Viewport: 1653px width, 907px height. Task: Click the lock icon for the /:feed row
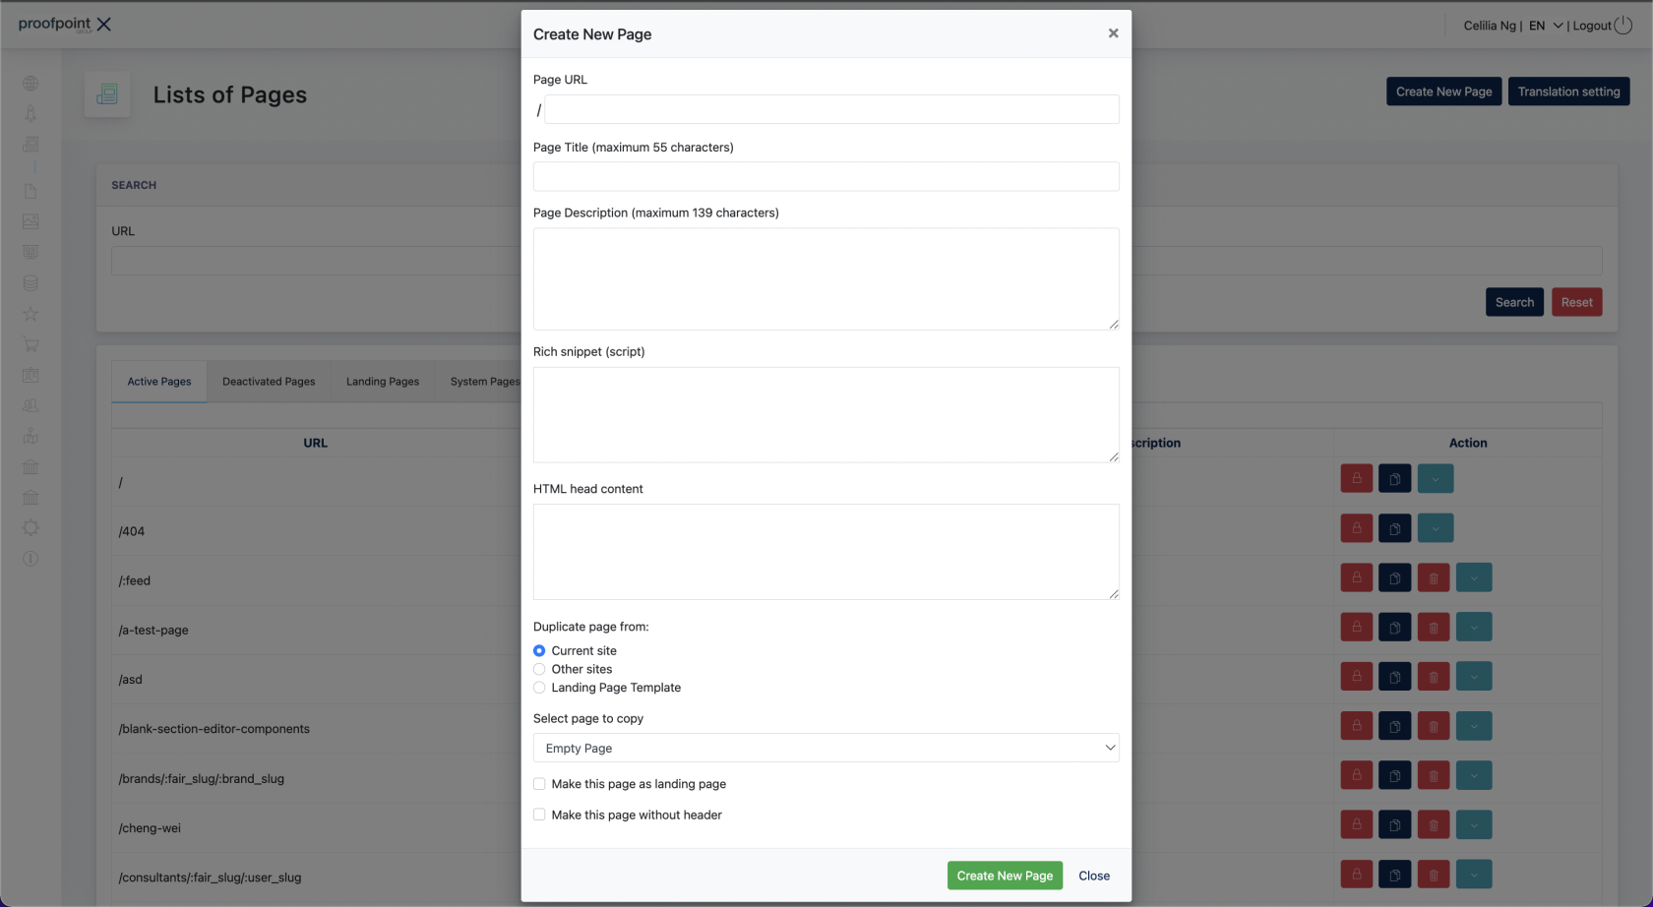(x=1356, y=577)
